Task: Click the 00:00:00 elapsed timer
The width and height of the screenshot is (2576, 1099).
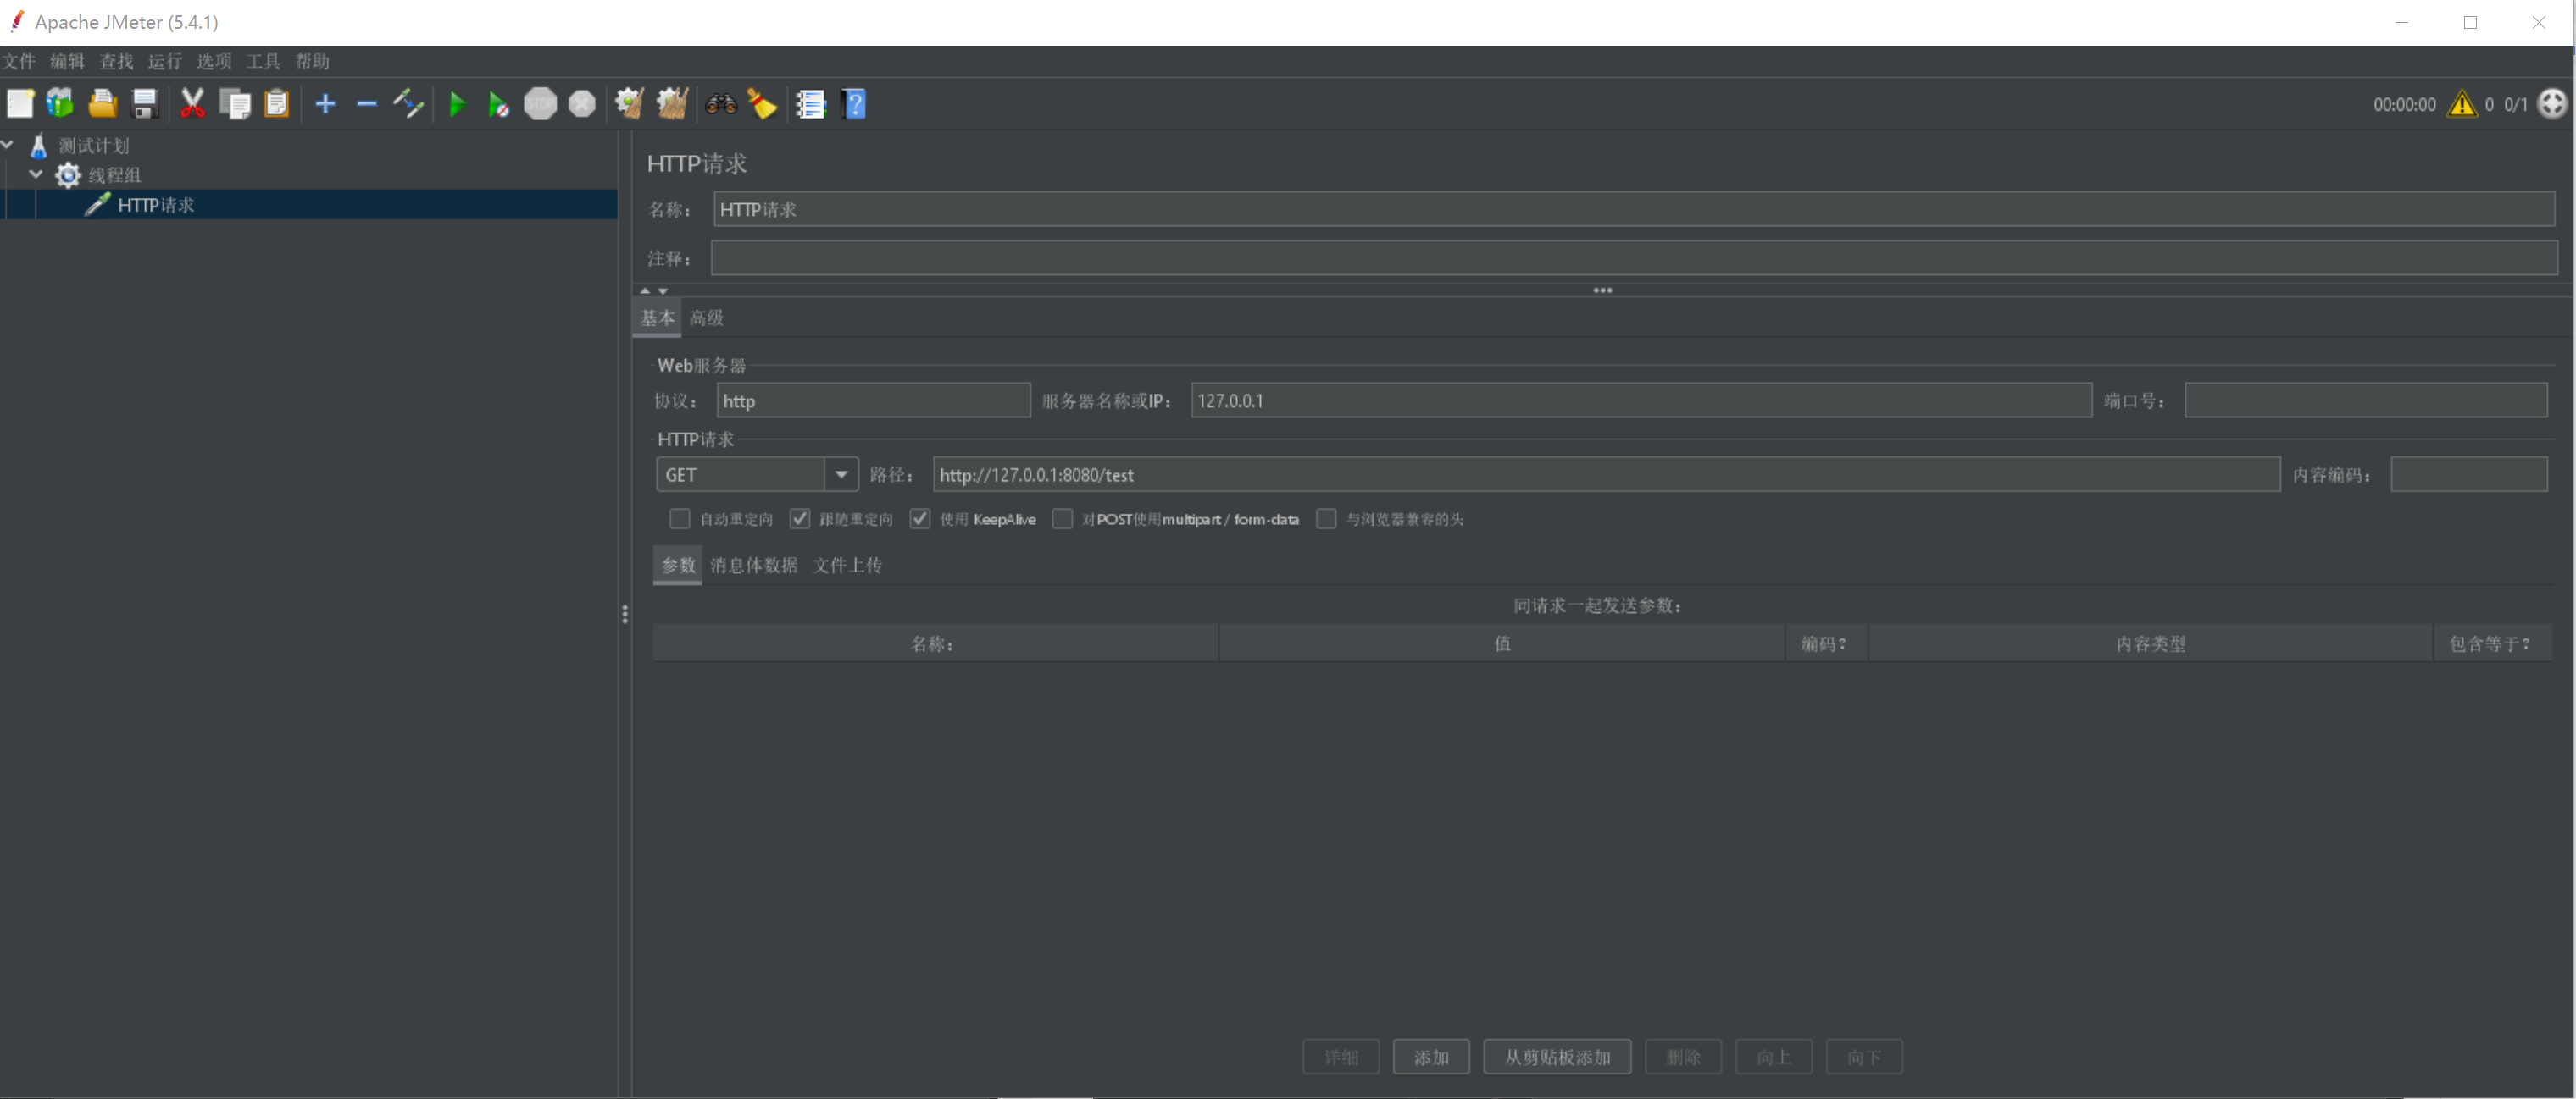Action: [2404, 105]
